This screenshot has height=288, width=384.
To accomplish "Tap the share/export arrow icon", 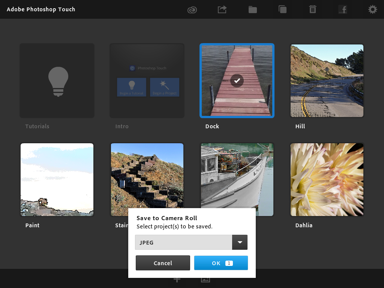I will coord(222,9).
